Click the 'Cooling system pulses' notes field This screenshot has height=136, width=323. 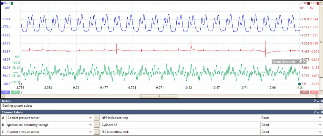pos(158,105)
